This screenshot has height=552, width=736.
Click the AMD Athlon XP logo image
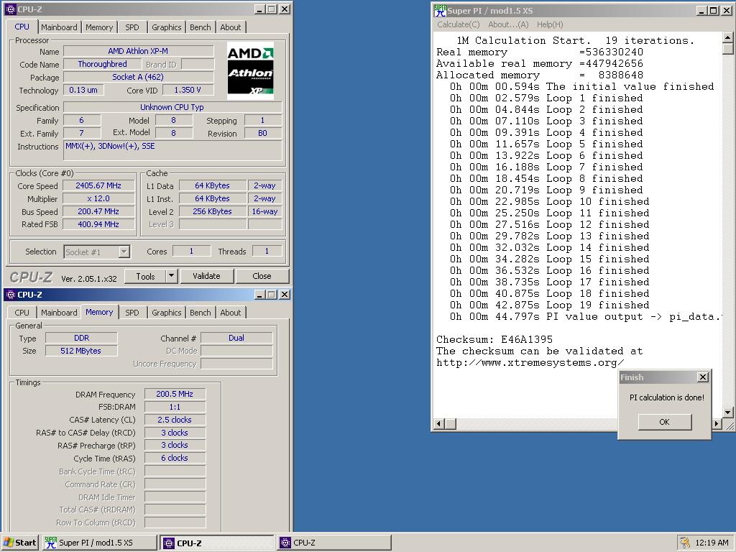point(251,71)
